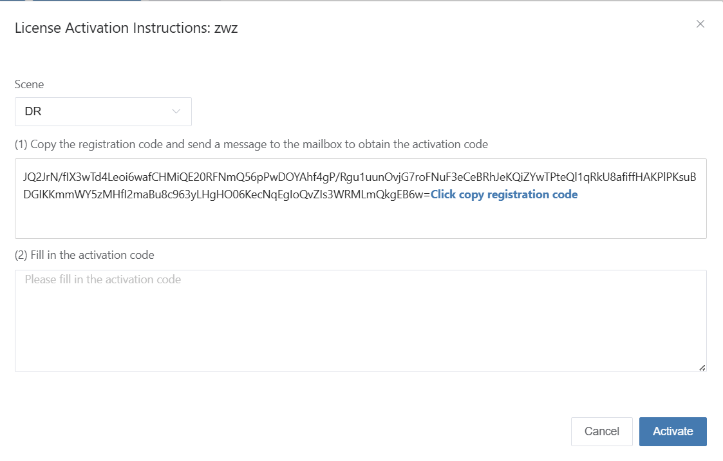
Task: Click the copy registration code link
Action: (x=504, y=194)
